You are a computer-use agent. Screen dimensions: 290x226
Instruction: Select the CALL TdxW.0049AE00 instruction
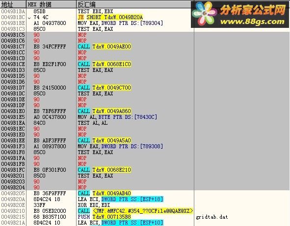[x=105, y=46]
